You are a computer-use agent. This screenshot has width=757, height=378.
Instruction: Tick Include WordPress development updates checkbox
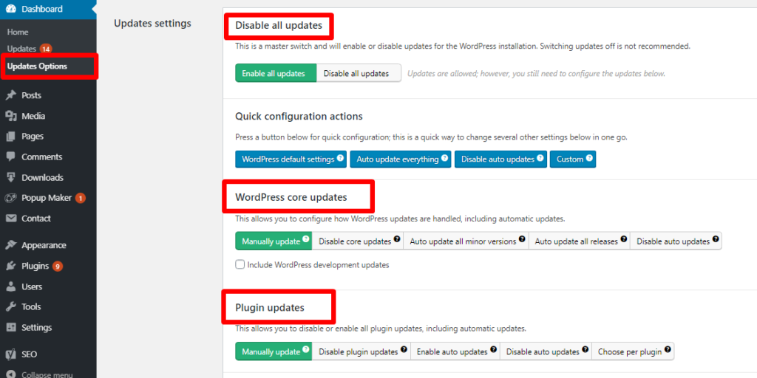pos(240,265)
